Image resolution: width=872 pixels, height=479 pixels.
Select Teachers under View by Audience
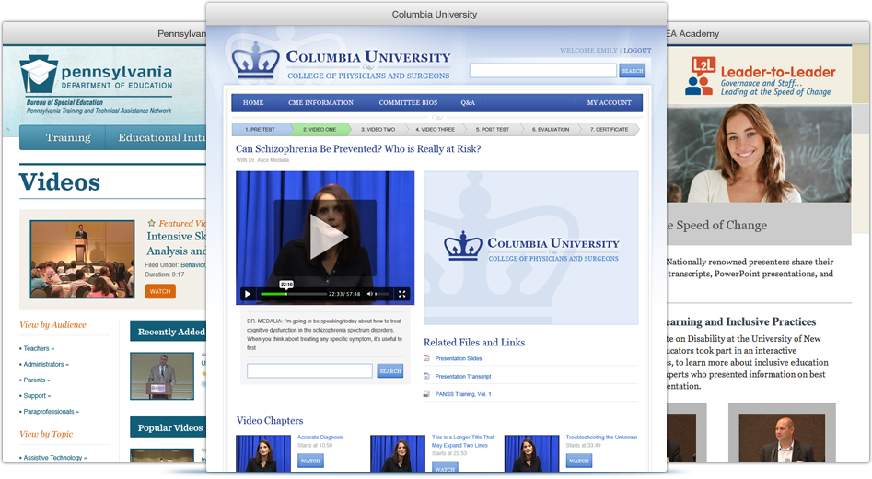click(x=37, y=348)
